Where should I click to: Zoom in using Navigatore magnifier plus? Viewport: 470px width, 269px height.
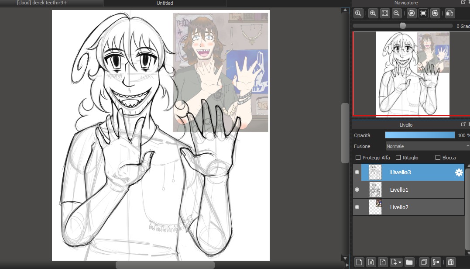(x=373, y=13)
